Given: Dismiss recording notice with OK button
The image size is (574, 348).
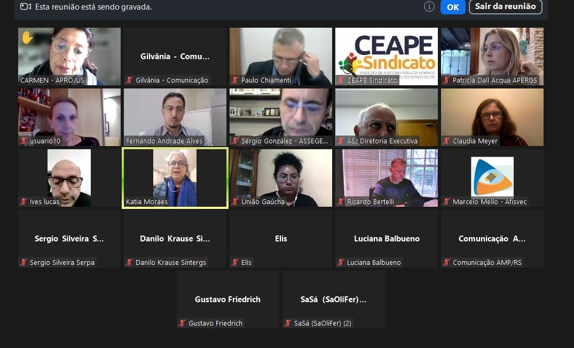Looking at the screenshot, I should click(x=453, y=7).
